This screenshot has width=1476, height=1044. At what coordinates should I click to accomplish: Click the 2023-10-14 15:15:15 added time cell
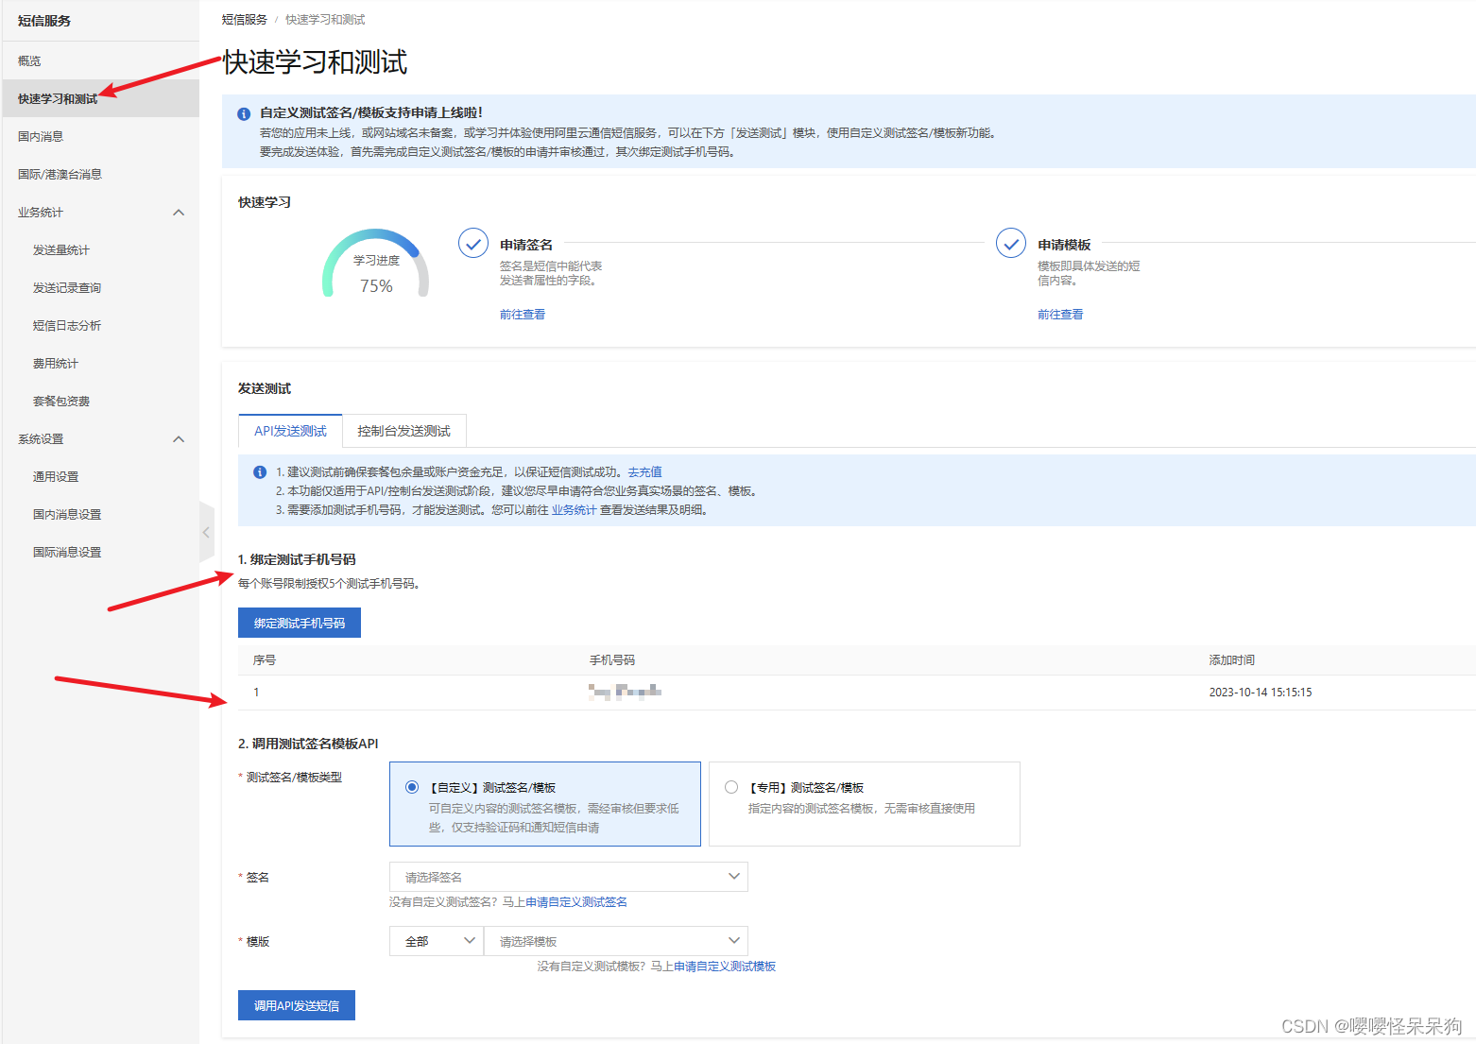click(x=1261, y=693)
